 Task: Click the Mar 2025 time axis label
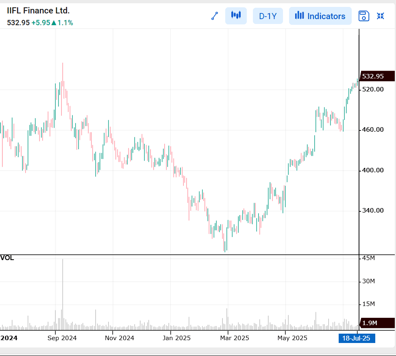(234, 338)
